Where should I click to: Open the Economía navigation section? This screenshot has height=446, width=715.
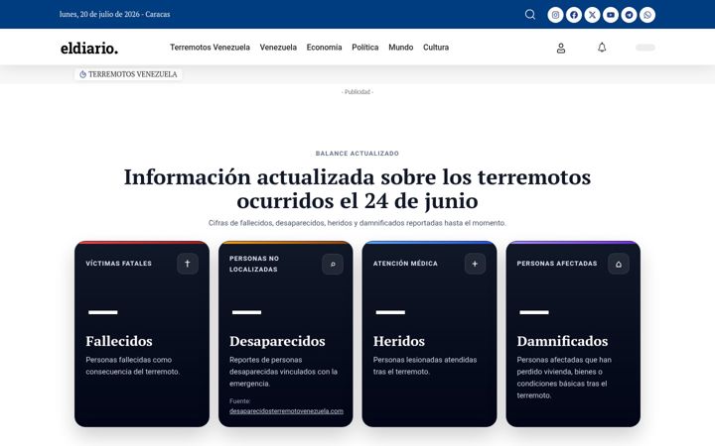click(324, 48)
